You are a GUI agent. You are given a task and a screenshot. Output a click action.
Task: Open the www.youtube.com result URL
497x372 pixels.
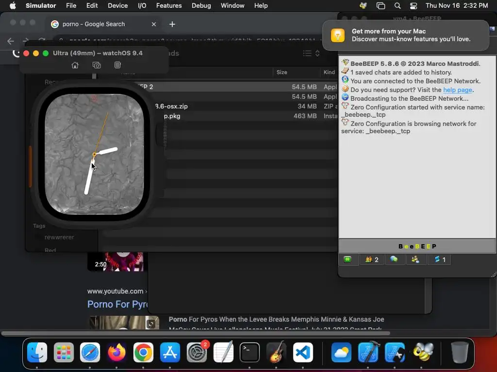(x=116, y=291)
